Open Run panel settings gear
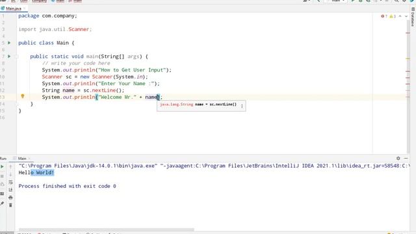 [x=398, y=158]
